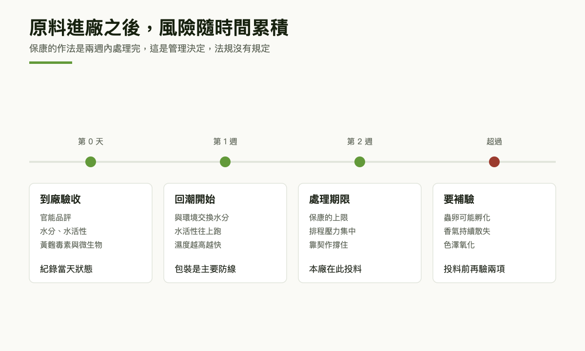
Task: Click the green timeline dot for 第 2 週
Action: 360,162
